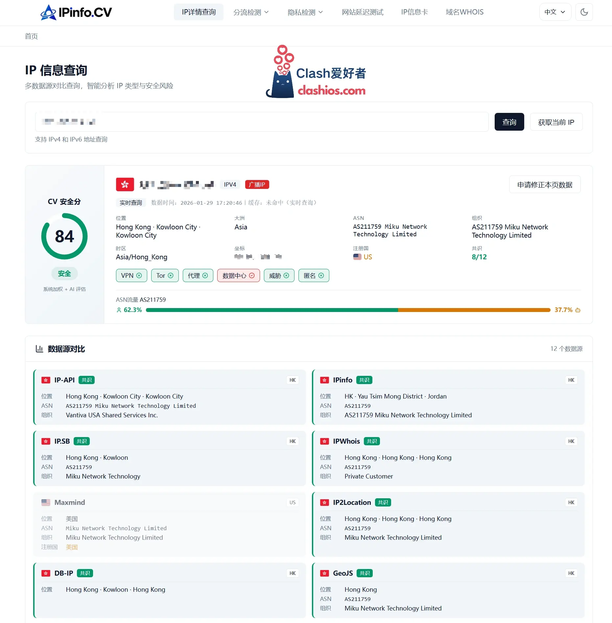Open the 中文 language selector
Image resolution: width=612 pixels, height=623 pixels.
pos(555,12)
